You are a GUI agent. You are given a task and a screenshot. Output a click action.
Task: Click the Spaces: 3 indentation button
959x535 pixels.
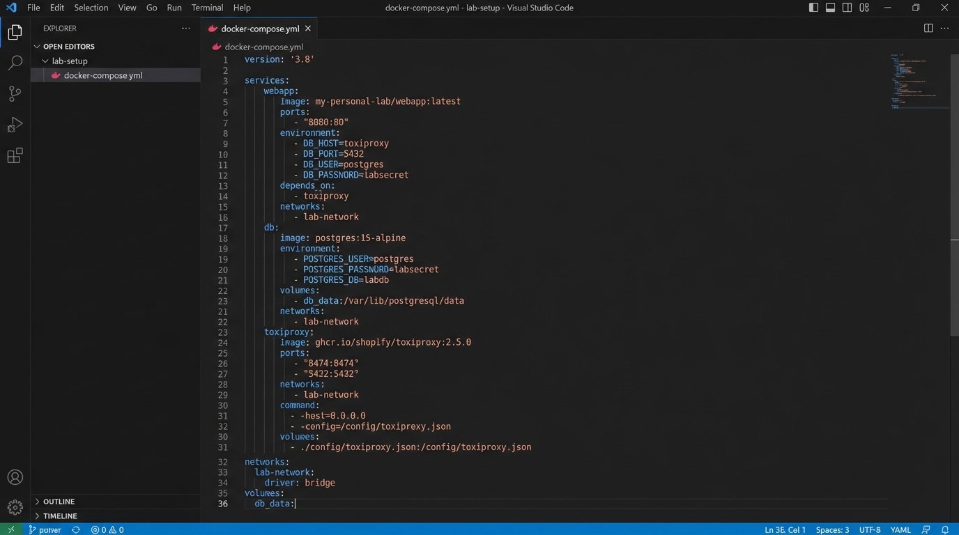pyautogui.click(x=832, y=529)
